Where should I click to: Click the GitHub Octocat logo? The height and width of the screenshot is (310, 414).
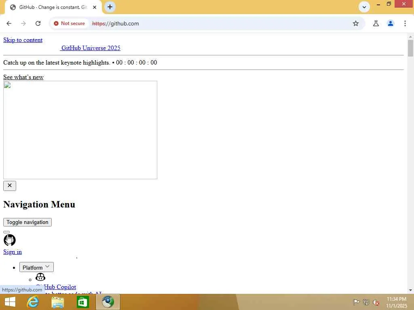(10, 240)
